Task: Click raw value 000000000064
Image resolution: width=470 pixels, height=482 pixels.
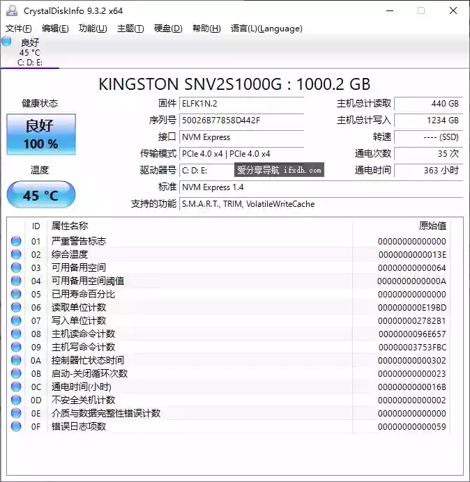Action: click(412, 268)
